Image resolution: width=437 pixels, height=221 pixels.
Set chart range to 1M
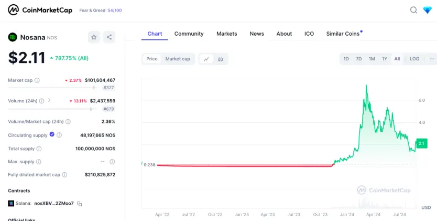tap(372, 59)
